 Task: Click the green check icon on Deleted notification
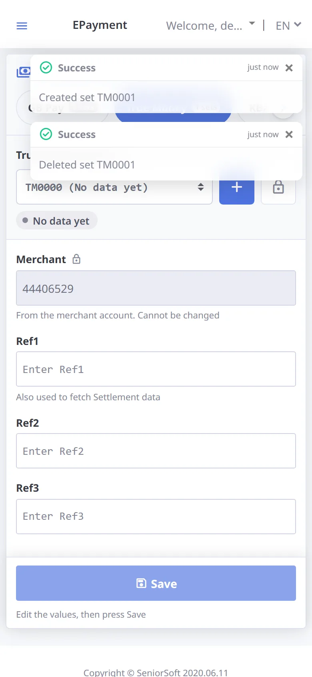click(46, 134)
